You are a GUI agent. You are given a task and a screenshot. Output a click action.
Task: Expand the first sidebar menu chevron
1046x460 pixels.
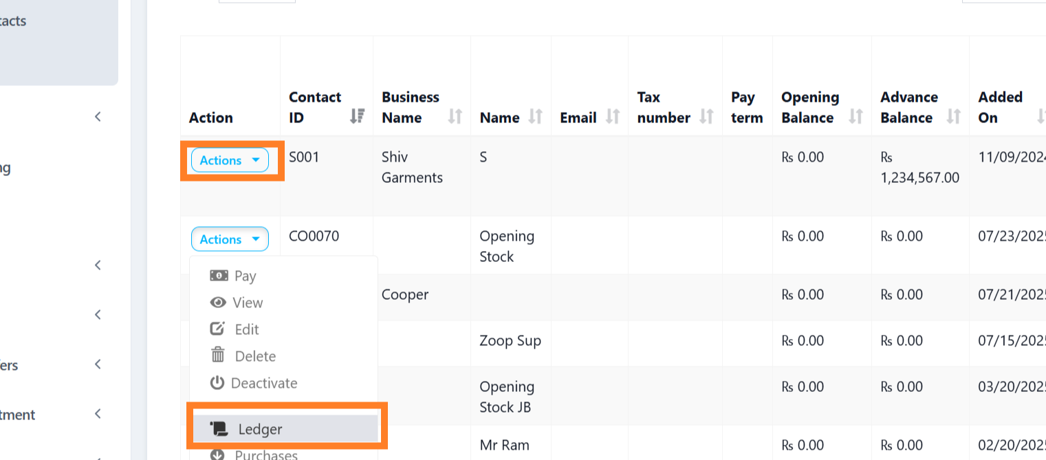click(x=98, y=117)
